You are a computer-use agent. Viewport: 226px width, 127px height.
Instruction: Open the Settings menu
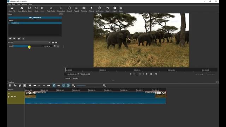click(24, 4)
